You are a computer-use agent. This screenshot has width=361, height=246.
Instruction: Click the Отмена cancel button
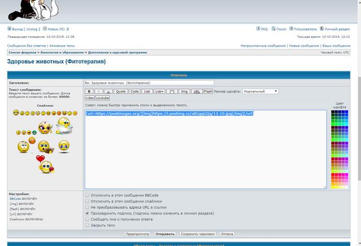pos(227,234)
